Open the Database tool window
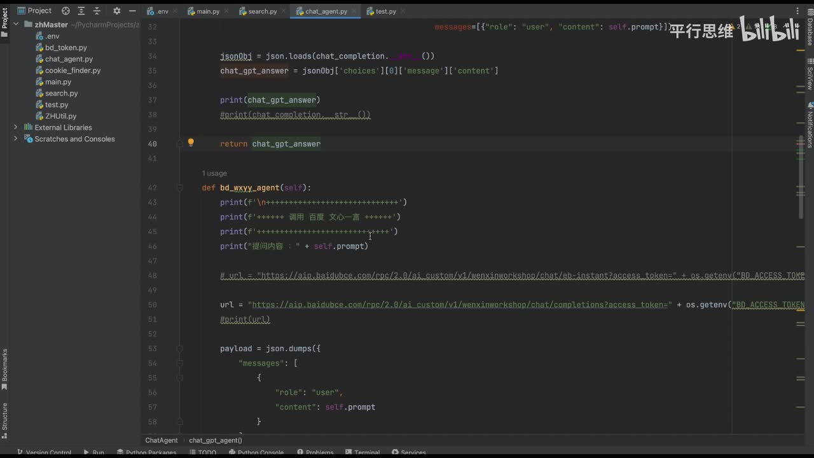 tap(810, 31)
